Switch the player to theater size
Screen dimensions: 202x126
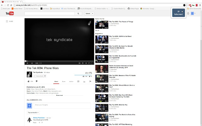coord(89,63)
